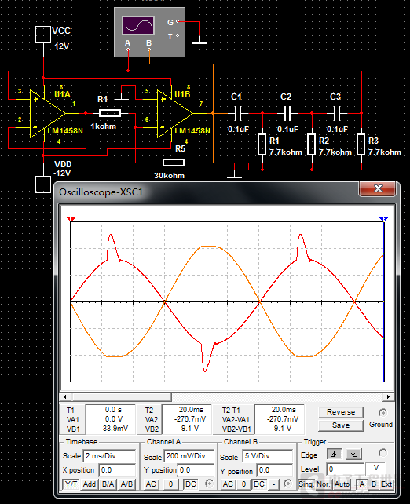Viewport: 410px width, 504px height.
Task: Click the Timebase Scale field
Action: (109, 456)
